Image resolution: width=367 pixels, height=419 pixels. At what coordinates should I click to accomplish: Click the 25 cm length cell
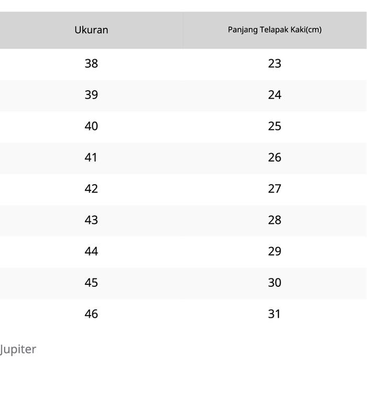274,126
